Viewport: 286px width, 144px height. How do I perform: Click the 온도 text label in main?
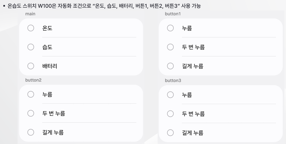point(47,28)
